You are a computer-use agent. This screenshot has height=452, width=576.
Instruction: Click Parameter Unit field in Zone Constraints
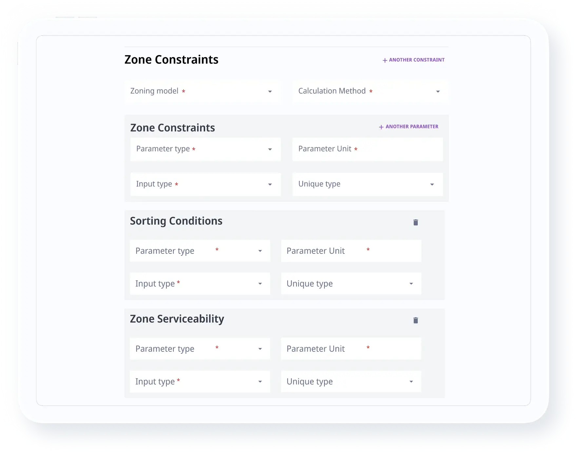click(367, 149)
